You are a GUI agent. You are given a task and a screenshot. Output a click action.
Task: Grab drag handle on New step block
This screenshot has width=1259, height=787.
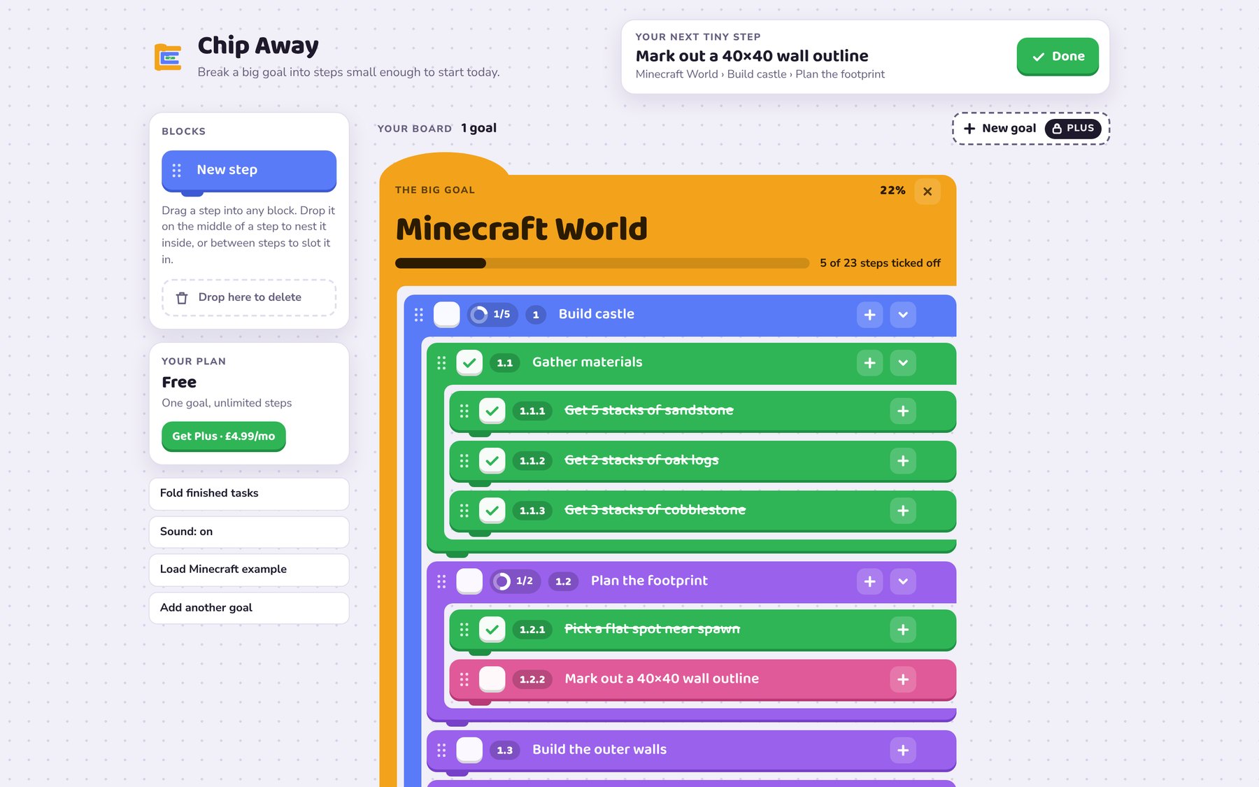pos(177,170)
